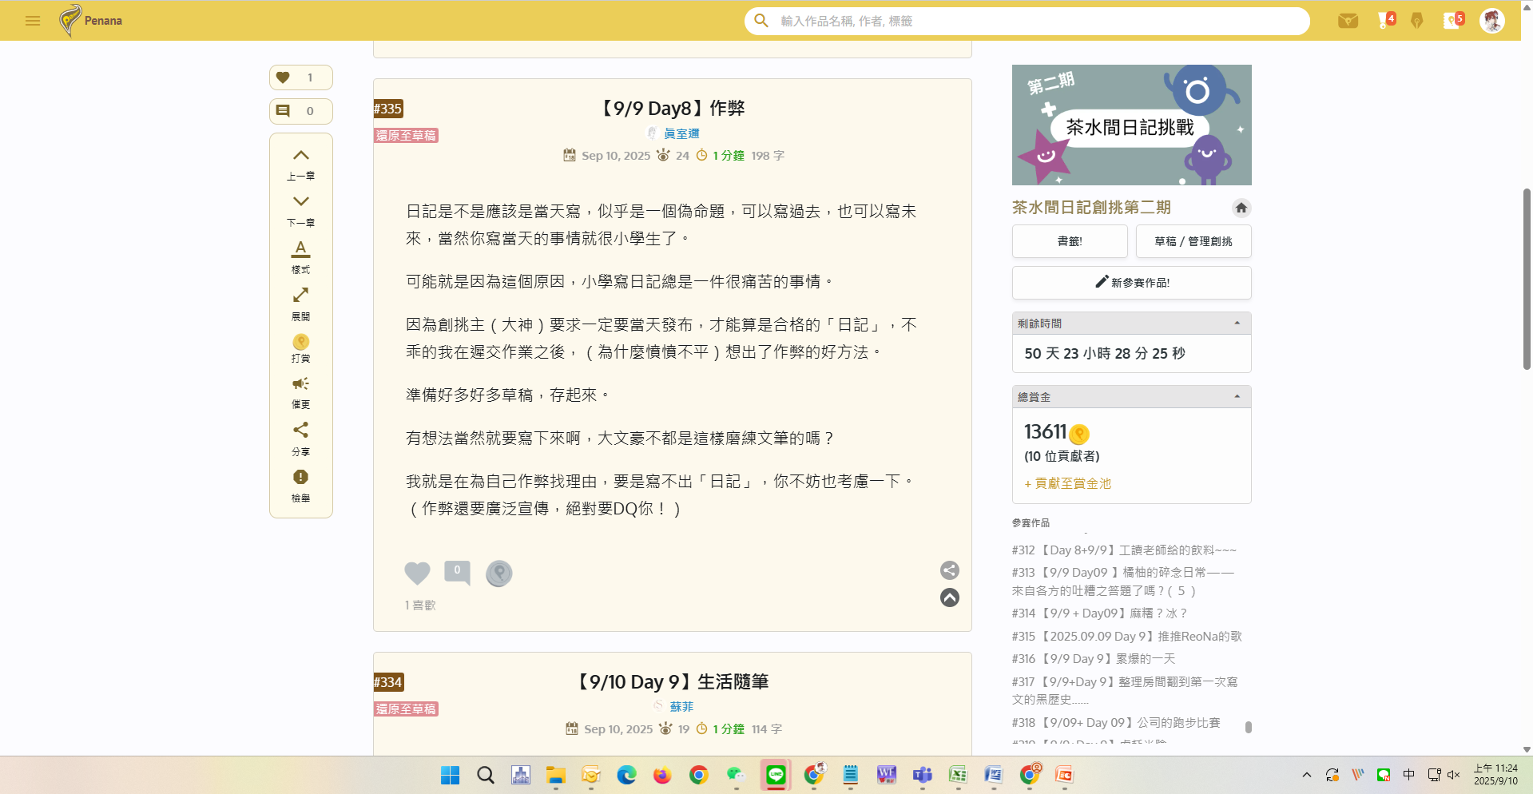The width and height of the screenshot is (1533, 794).
Task: Open the mail inbox icon
Action: tap(1348, 21)
